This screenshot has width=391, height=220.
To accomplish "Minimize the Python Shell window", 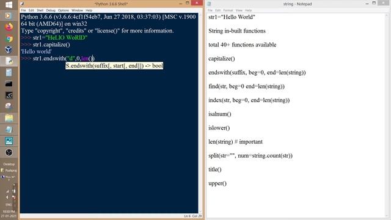I will click(181, 3).
